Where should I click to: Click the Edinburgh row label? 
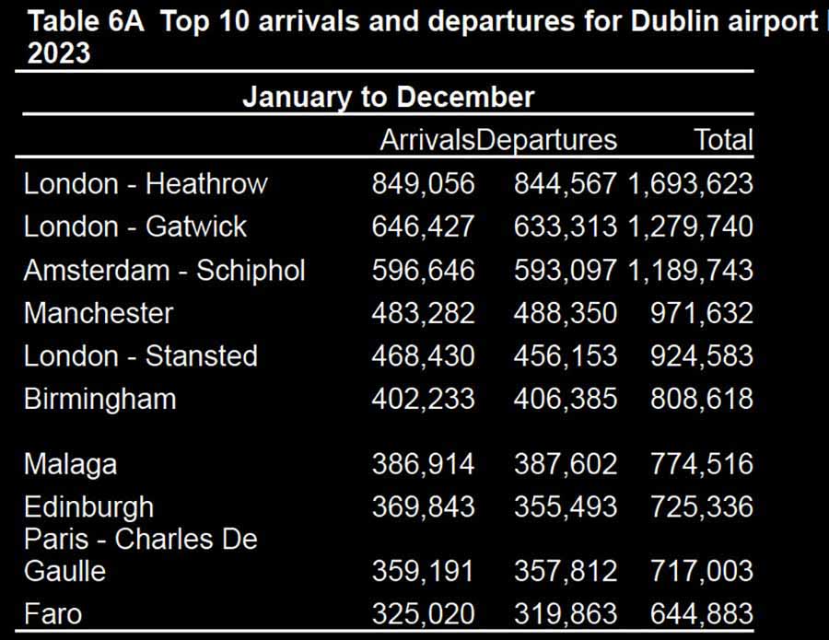(89, 507)
